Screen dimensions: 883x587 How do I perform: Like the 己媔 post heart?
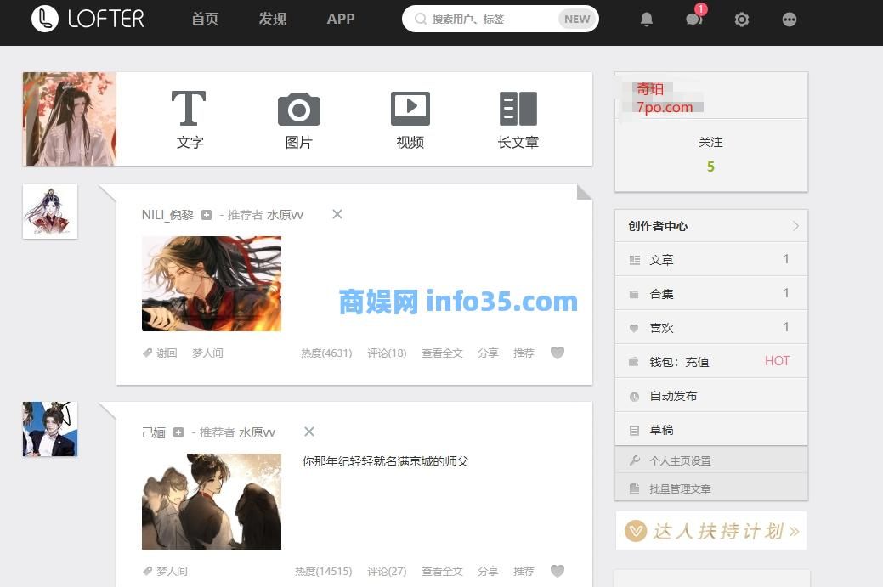coord(558,571)
